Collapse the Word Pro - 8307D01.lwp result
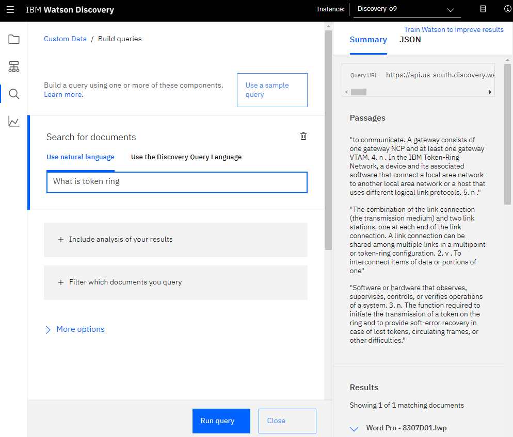The height and width of the screenshot is (437, 513). [x=355, y=429]
